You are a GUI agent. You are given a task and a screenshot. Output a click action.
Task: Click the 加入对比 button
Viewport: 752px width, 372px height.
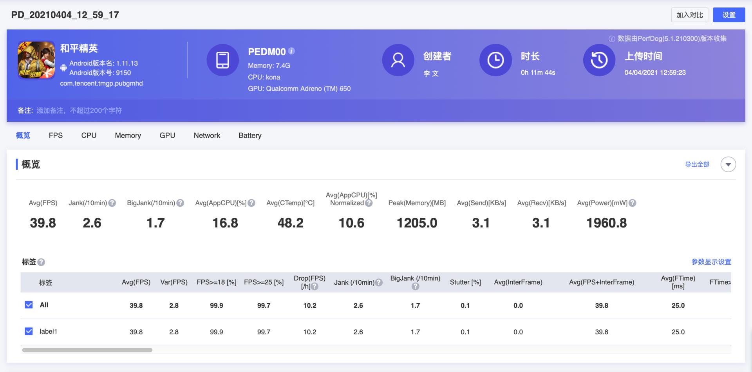690,15
